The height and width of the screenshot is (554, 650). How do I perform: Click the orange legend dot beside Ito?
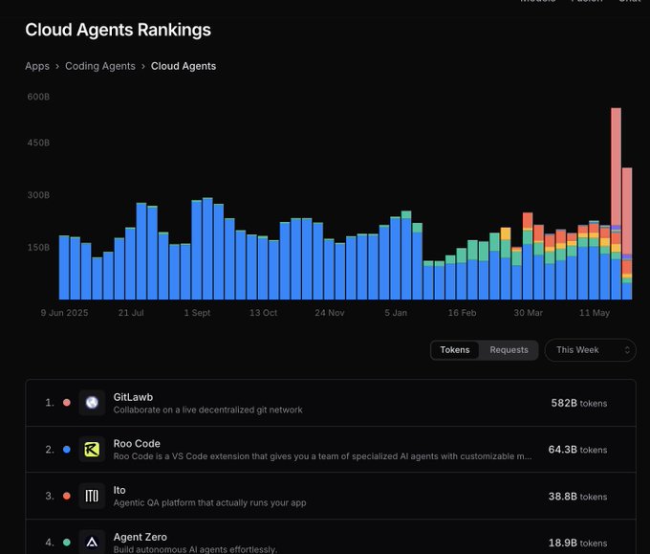66,496
